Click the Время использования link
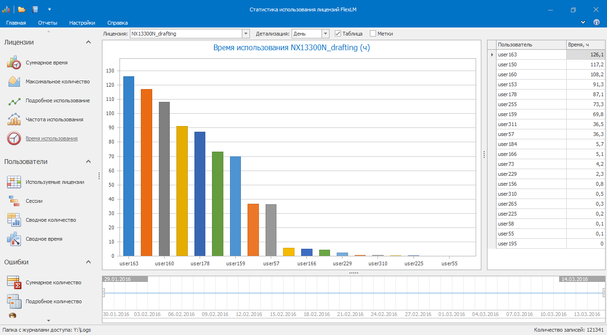607x335 pixels. [51, 138]
